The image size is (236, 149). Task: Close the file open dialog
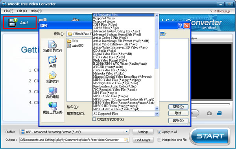[x=187, y=25]
